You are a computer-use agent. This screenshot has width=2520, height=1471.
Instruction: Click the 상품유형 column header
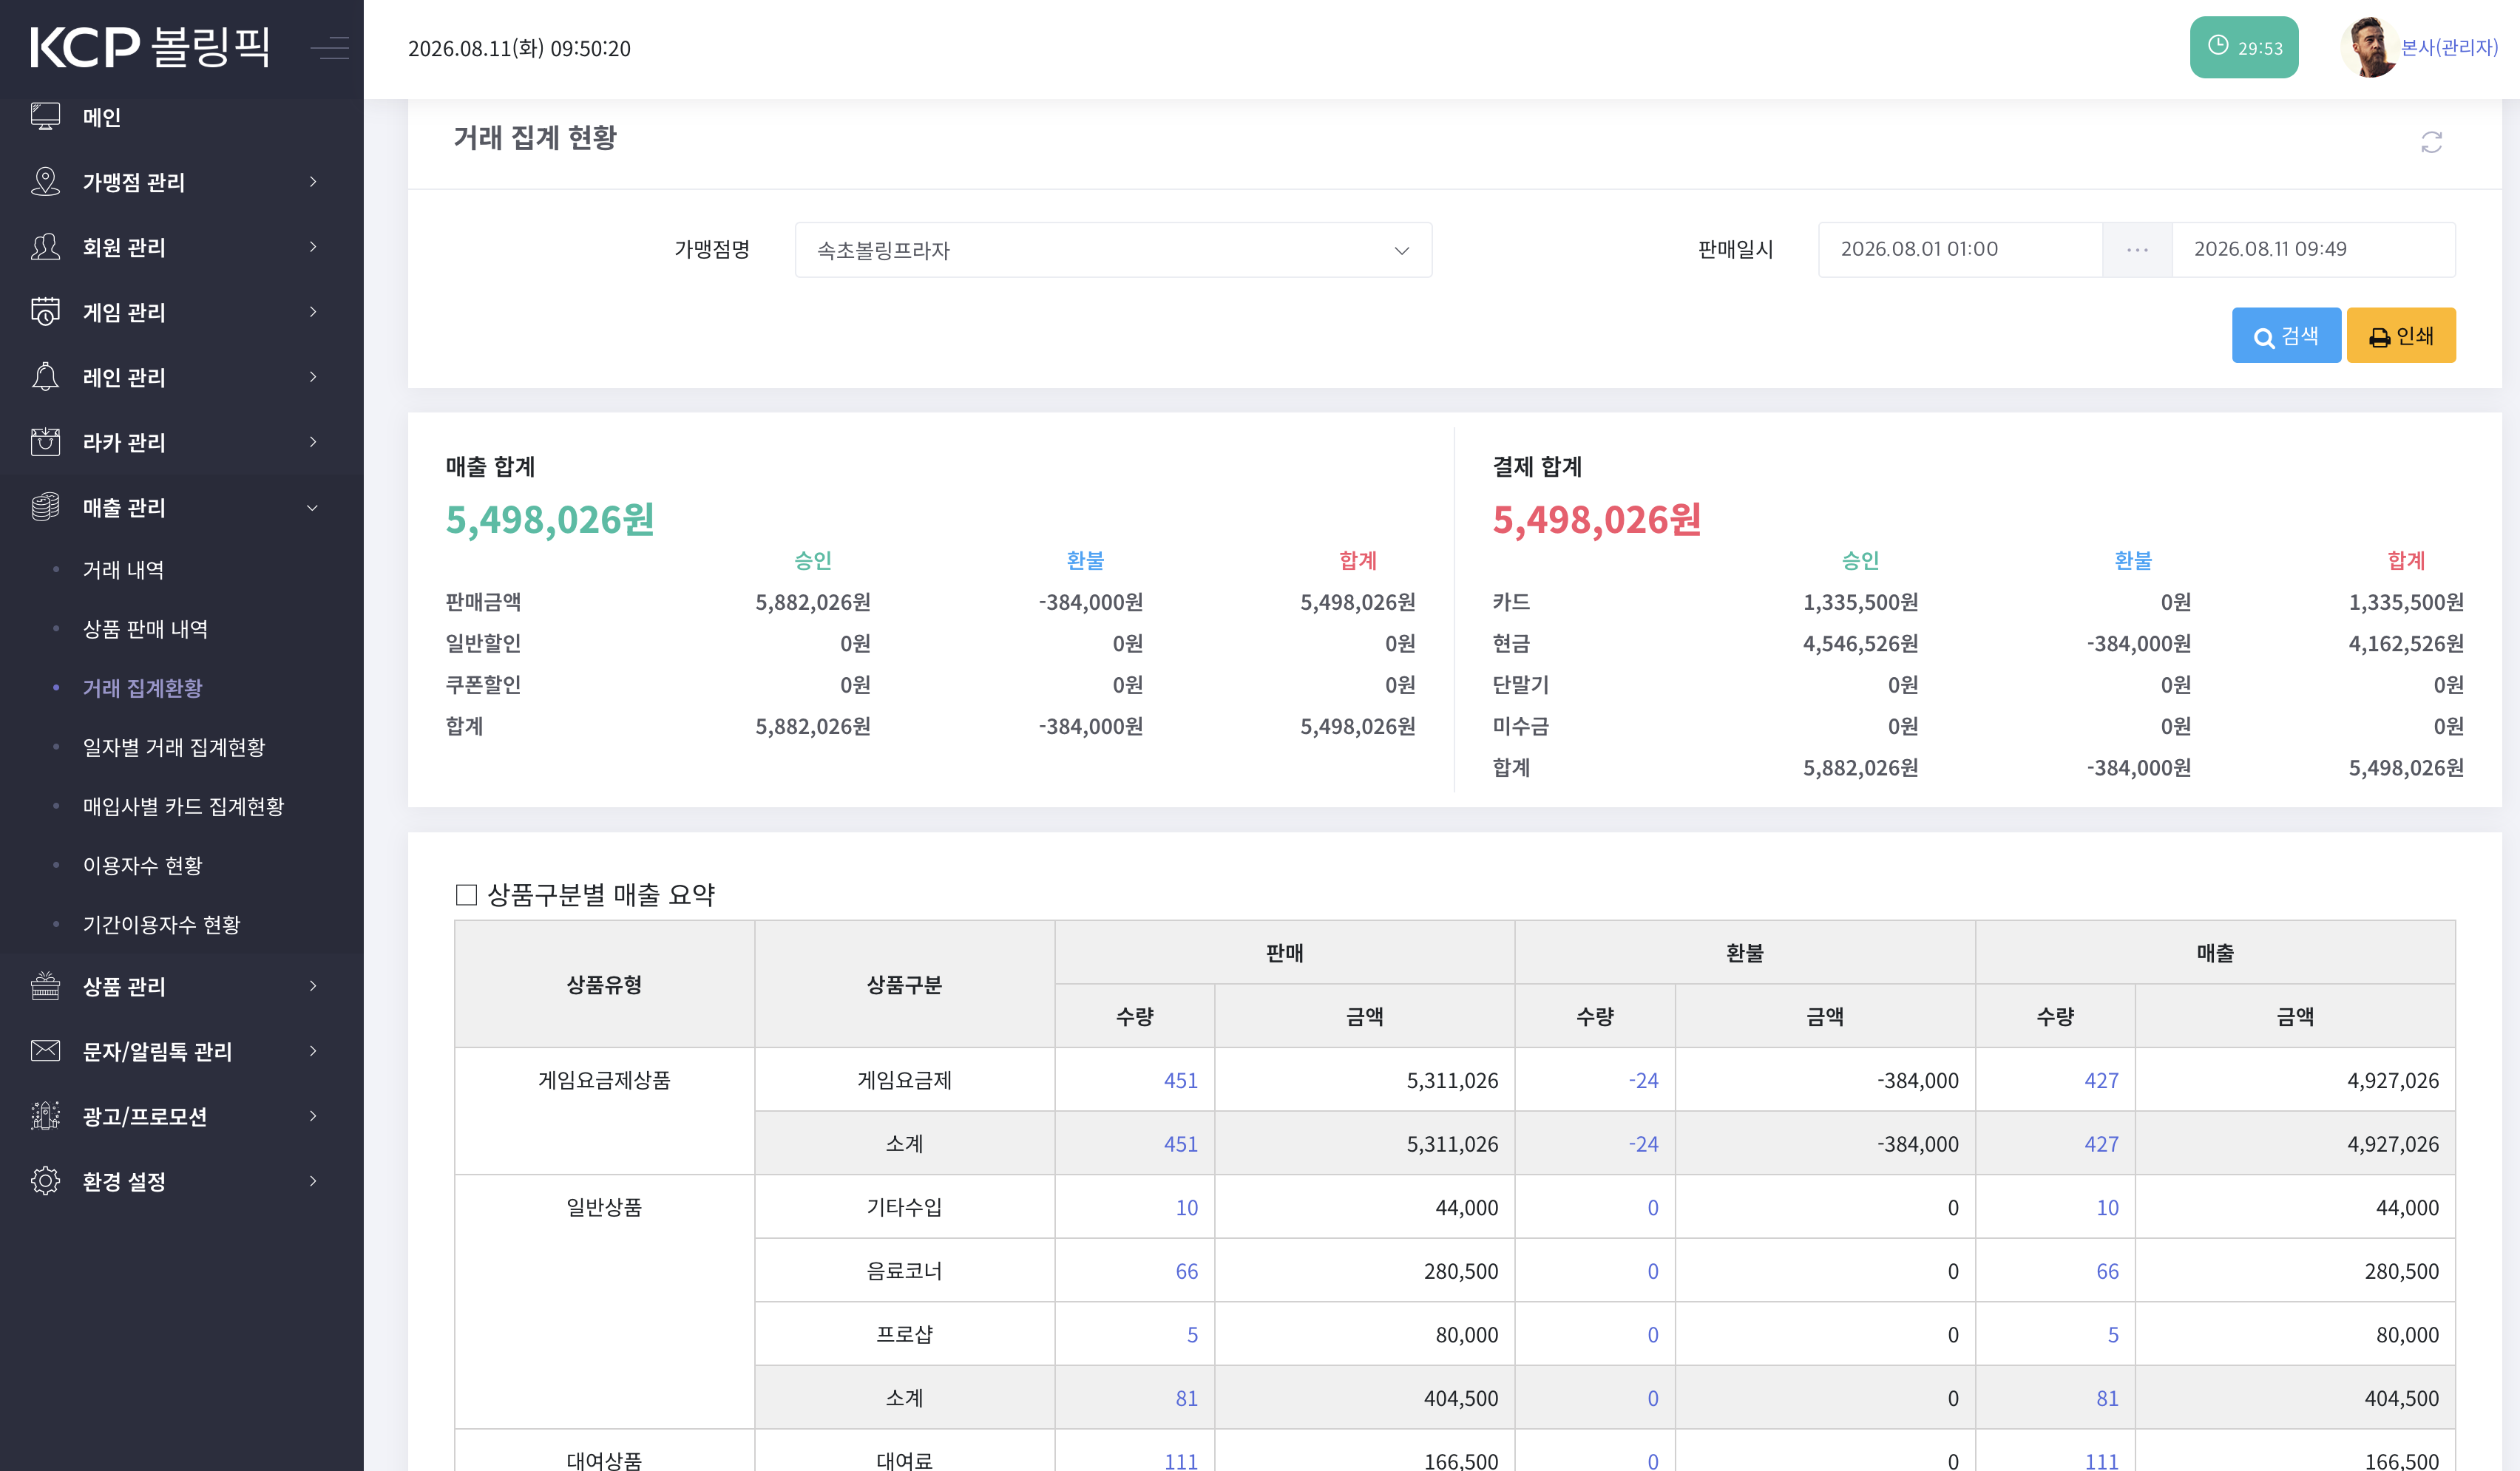[x=604, y=984]
